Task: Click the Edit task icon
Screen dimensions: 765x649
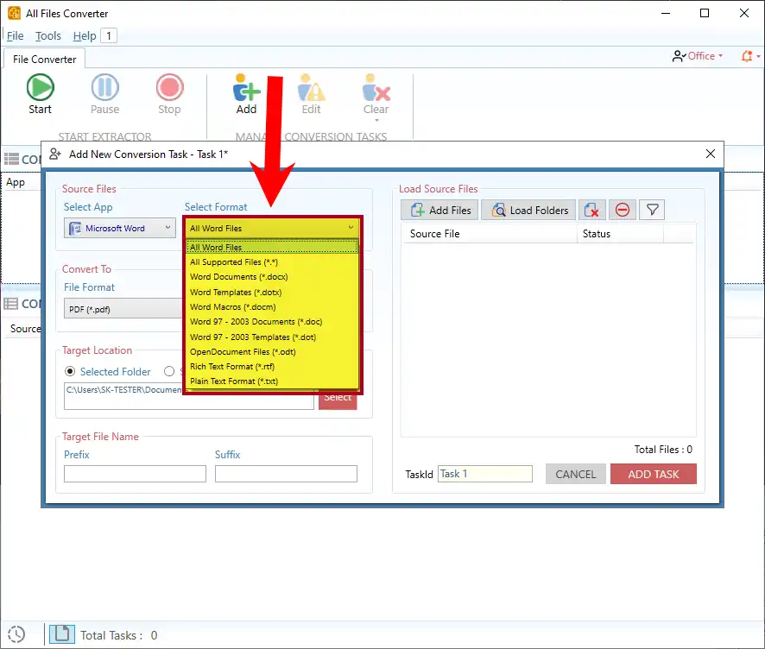Action: coord(312,88)
